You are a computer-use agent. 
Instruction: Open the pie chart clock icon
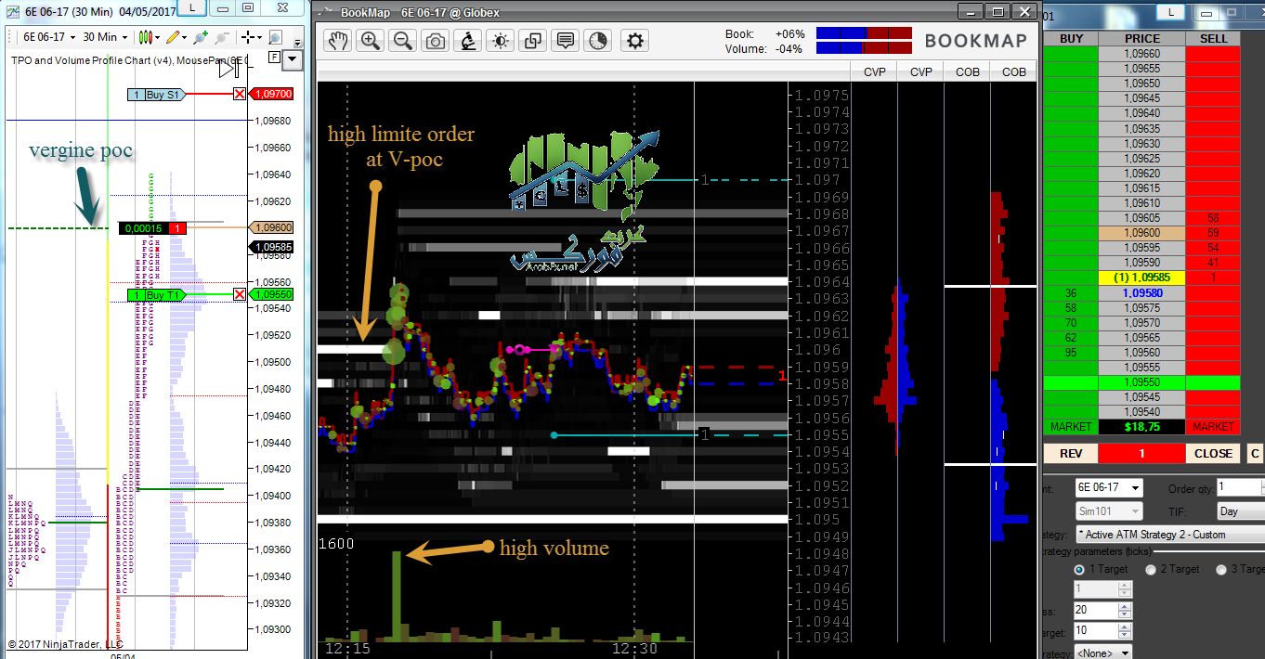click(x=597, y=41)
